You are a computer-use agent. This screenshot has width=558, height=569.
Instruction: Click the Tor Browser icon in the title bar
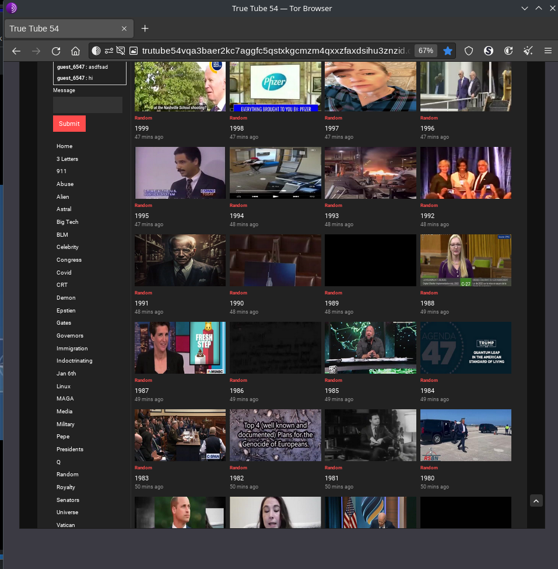pyautogui.click(x=11, y=8)
